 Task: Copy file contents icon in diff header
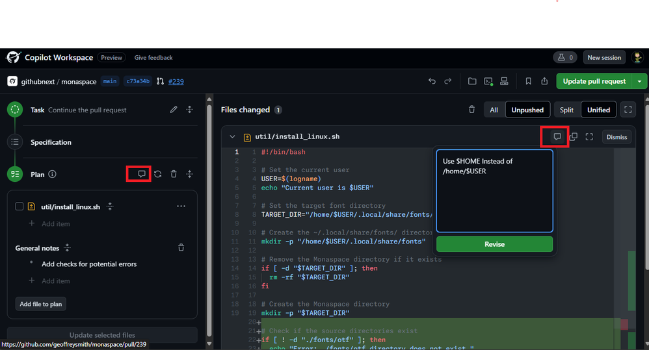tap(574, 136)
